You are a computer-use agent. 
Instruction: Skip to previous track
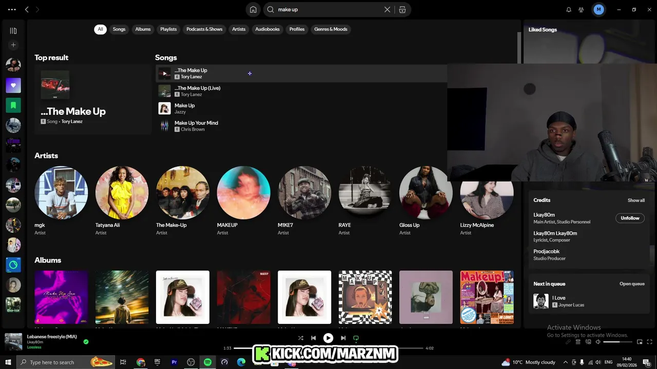pos(314,338)
